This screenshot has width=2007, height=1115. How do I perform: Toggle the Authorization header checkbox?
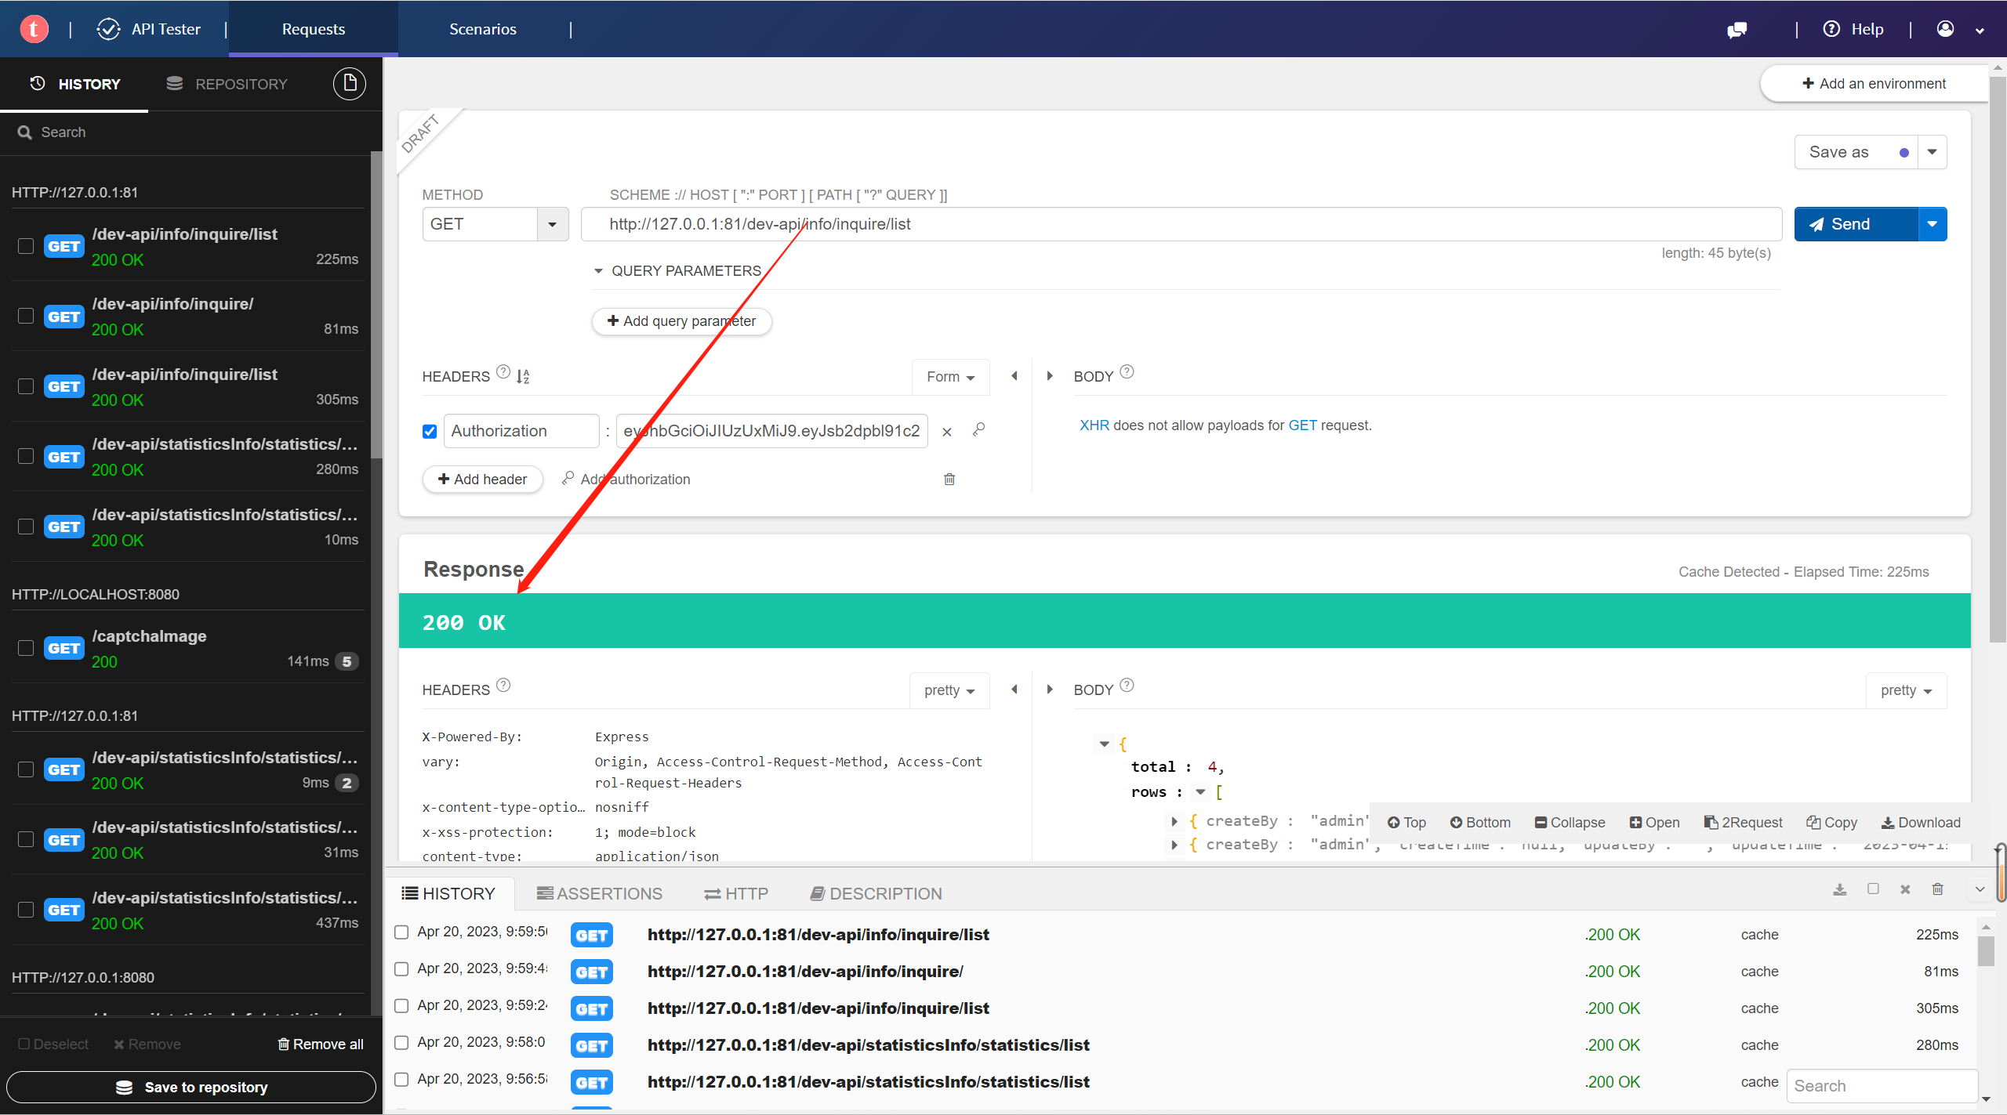pyautogui.click(x=431, y=431)
